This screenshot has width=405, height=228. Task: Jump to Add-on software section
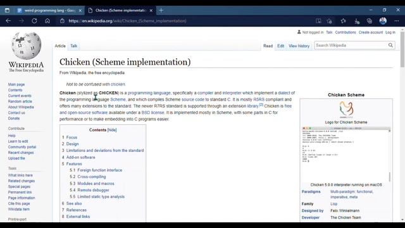click(x=80, y=157)
